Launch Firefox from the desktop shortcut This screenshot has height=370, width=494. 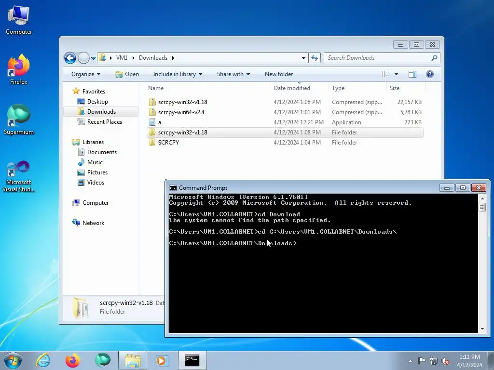coord(19,69)
